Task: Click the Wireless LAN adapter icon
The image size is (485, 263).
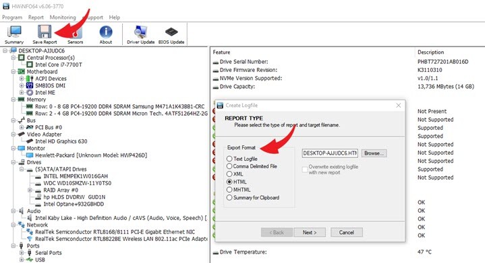Action: [x=30, y=239]
